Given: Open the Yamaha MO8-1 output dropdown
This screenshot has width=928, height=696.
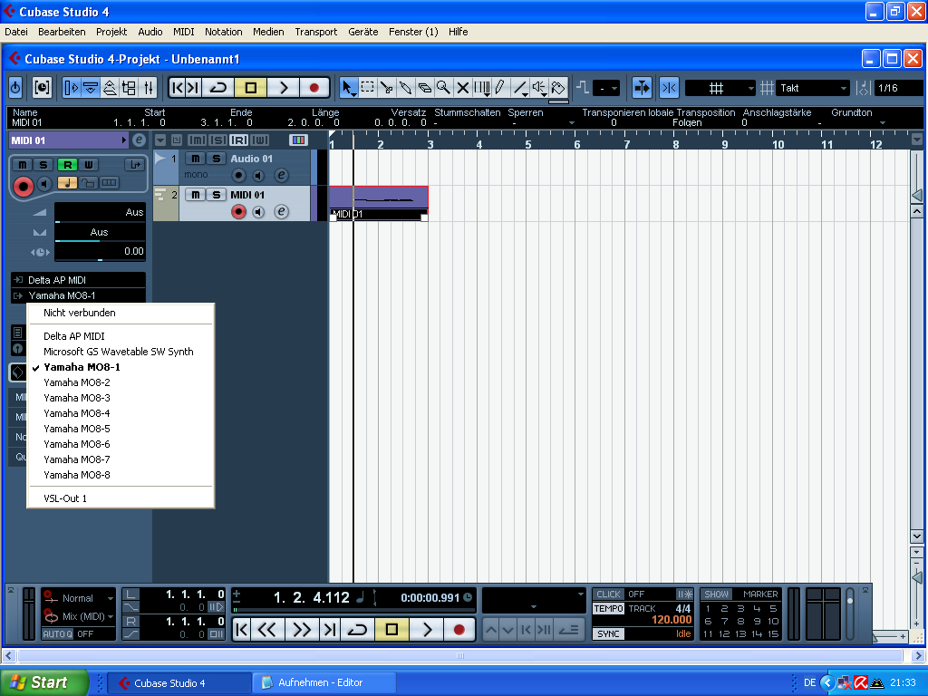Looking at the screenshot, I should (78, 295).
